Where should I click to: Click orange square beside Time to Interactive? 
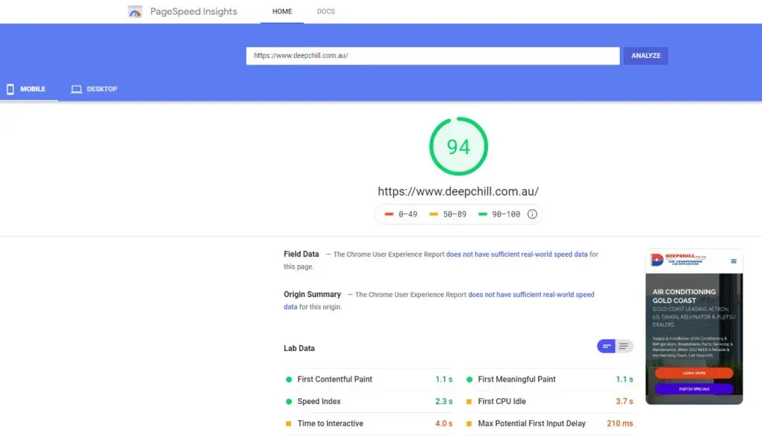(x=289, y=424)
